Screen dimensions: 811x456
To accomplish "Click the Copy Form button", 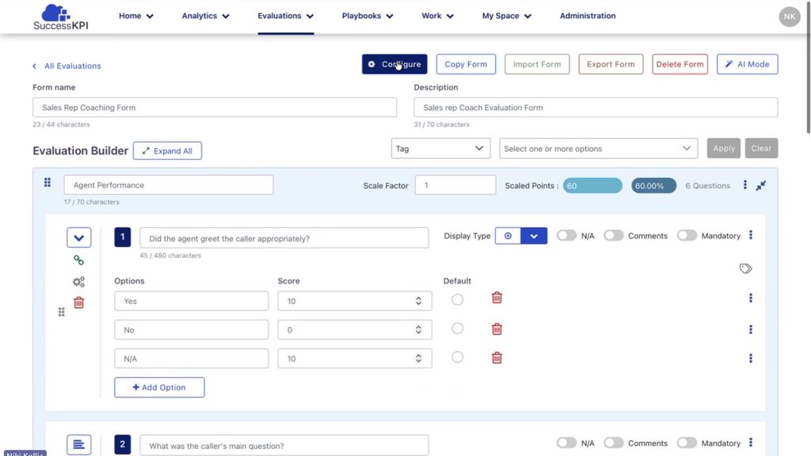I will click(x=466, y=64).
